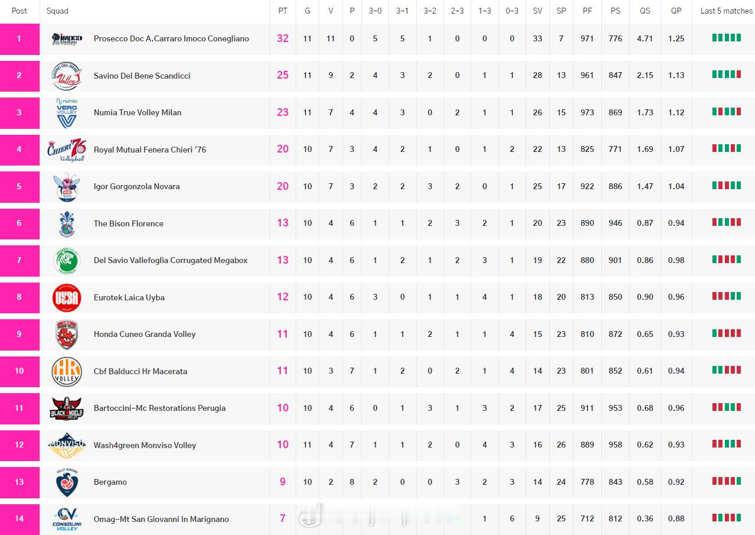Click the Megabox Vallefoglia green logo

click(67, 261)
